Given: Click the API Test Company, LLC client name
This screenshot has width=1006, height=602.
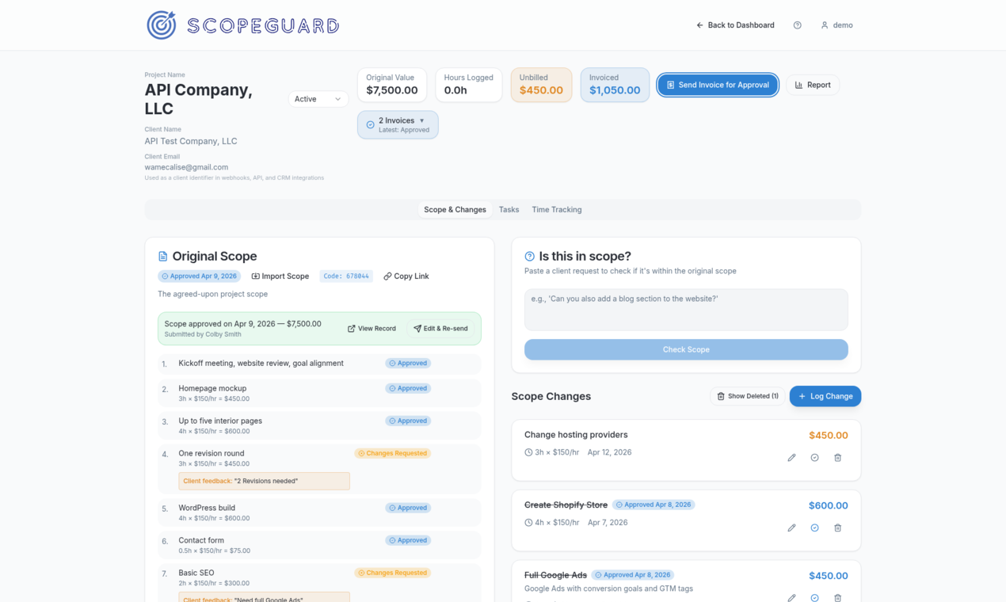Looking at the screenshot, I should (191, 141).
